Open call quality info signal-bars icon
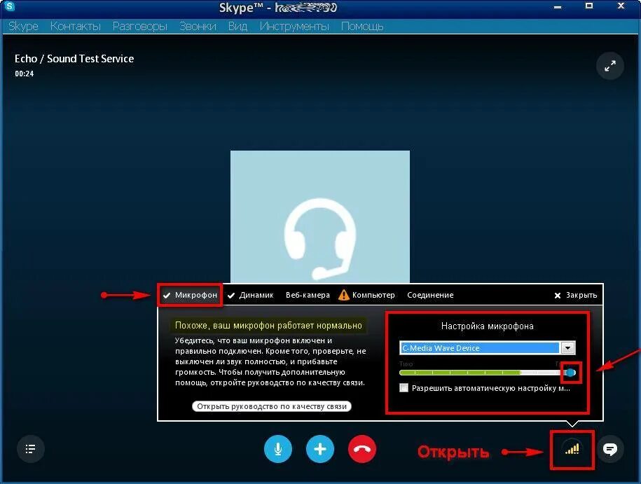 [x=572, y=449]
